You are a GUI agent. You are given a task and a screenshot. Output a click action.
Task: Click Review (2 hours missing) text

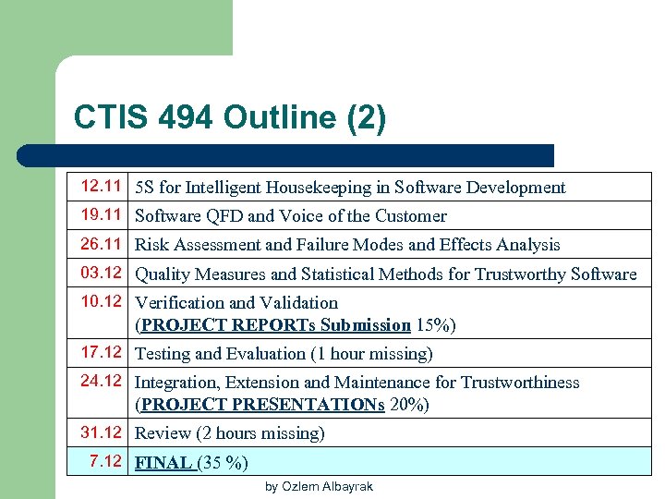pos(229,433)
